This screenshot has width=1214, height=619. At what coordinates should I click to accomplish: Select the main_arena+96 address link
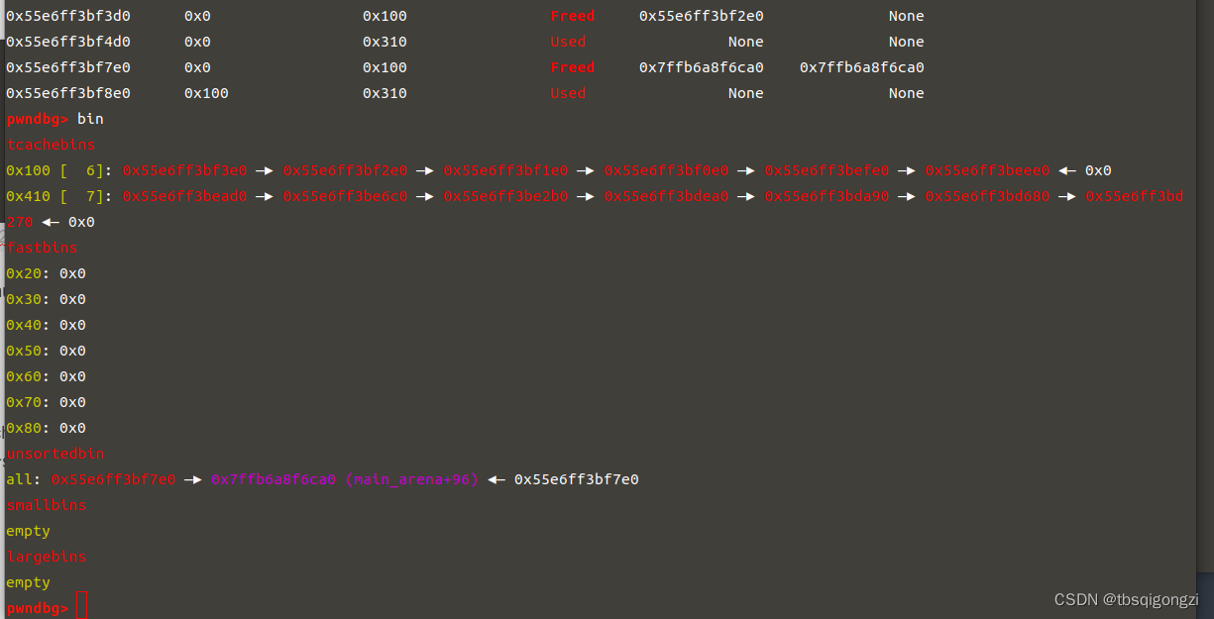pos(346,479)
